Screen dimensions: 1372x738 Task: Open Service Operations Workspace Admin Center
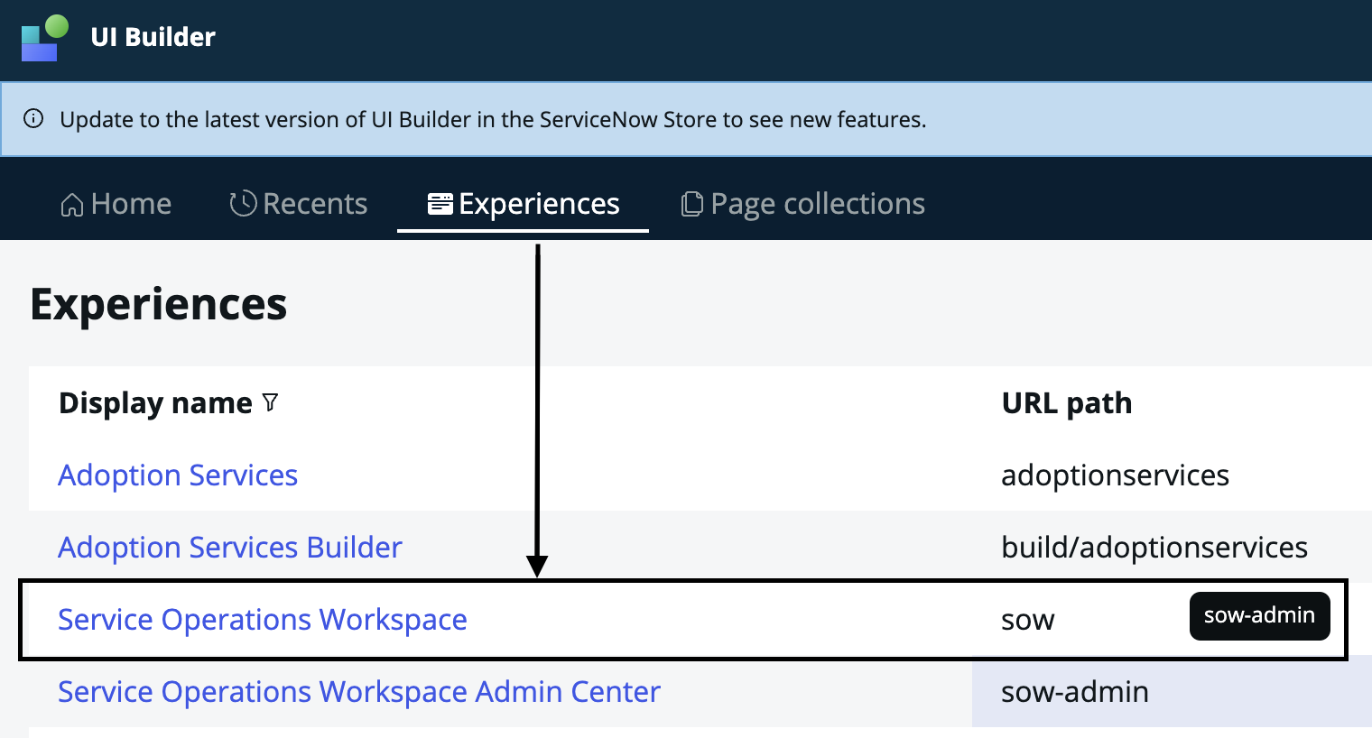tap(359, 691)
